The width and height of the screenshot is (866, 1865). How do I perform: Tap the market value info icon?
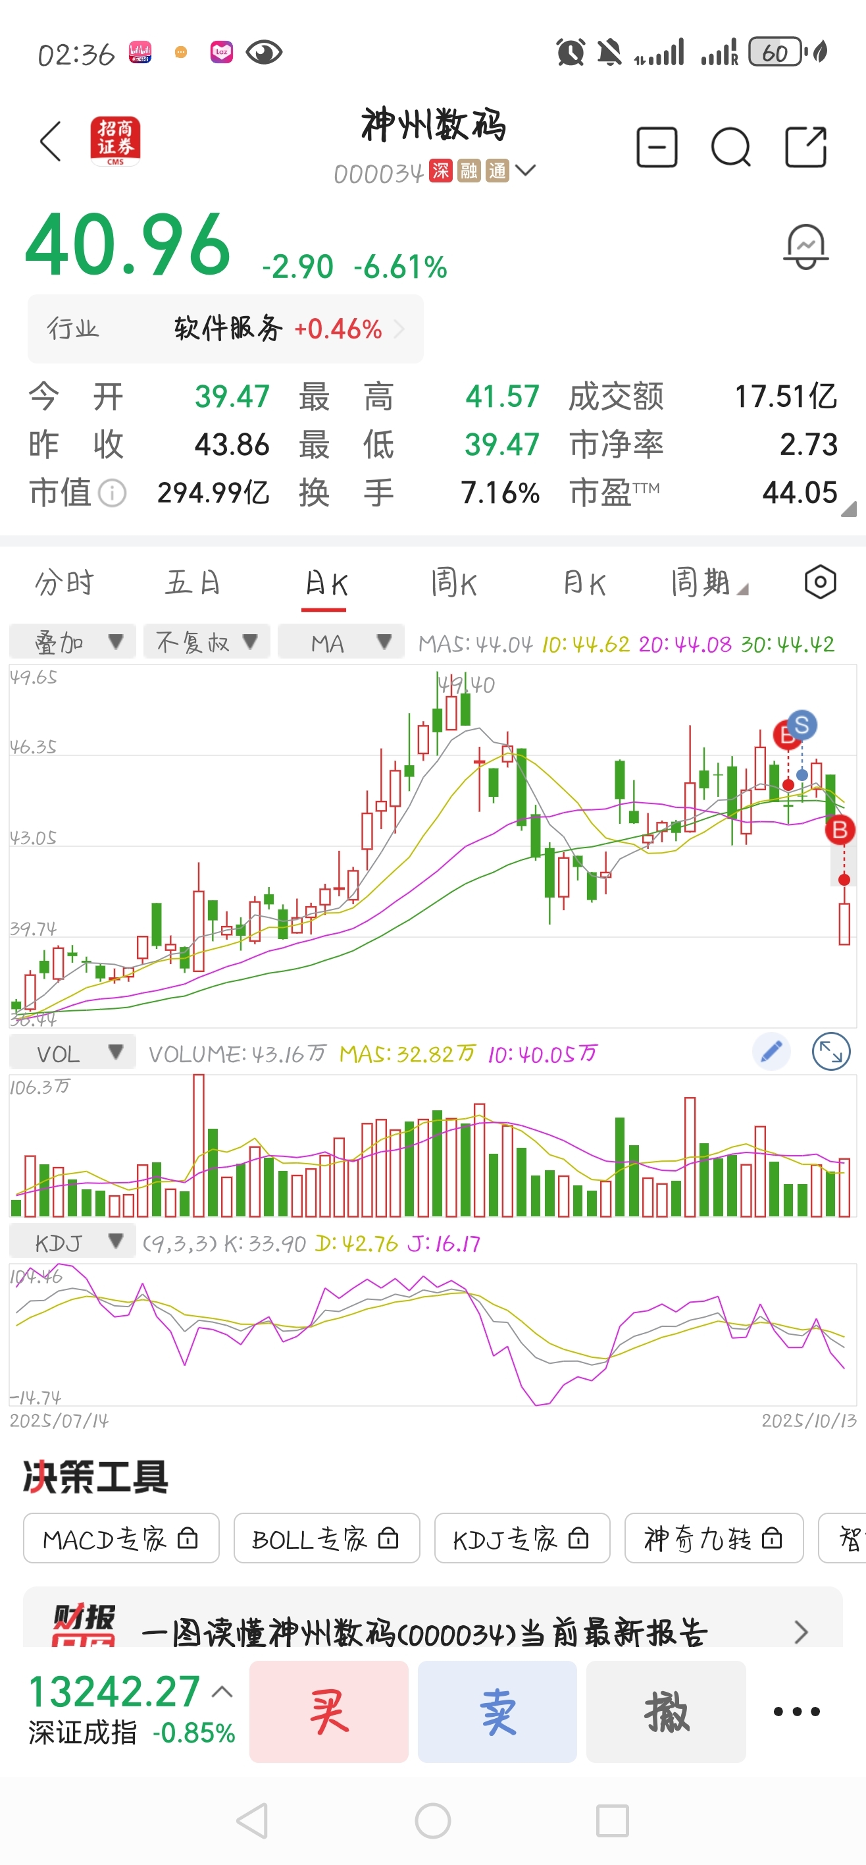click(x=112, y=493)
